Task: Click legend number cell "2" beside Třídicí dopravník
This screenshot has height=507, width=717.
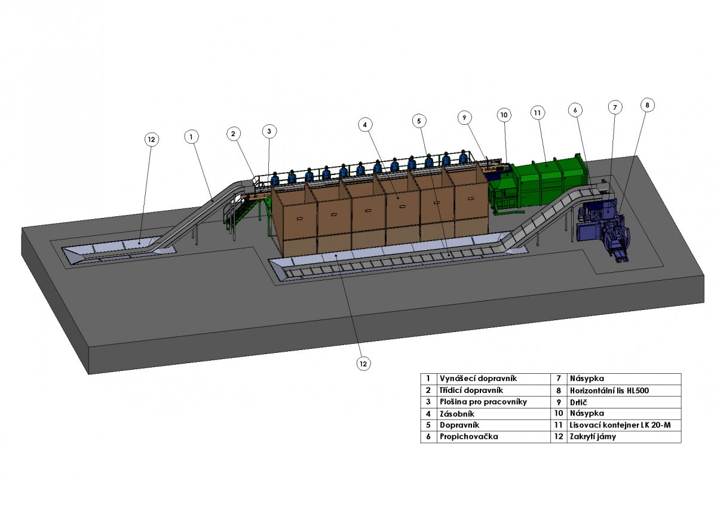Action: 428,391
